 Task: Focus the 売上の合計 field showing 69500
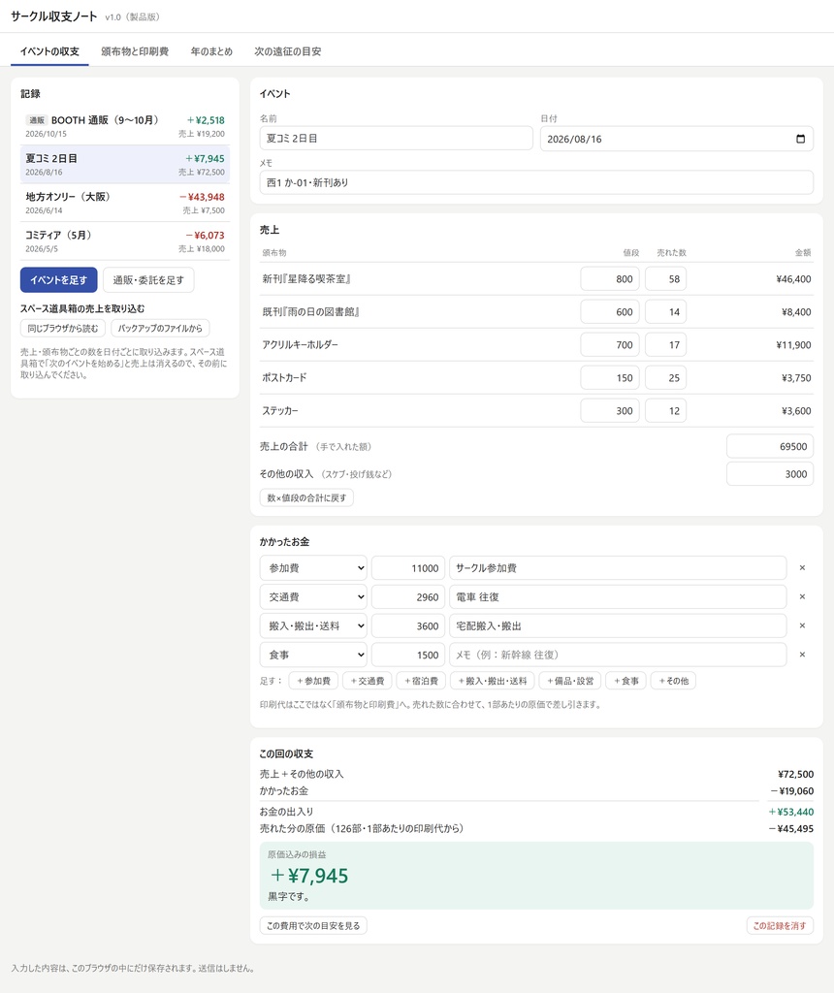(770, 446)
